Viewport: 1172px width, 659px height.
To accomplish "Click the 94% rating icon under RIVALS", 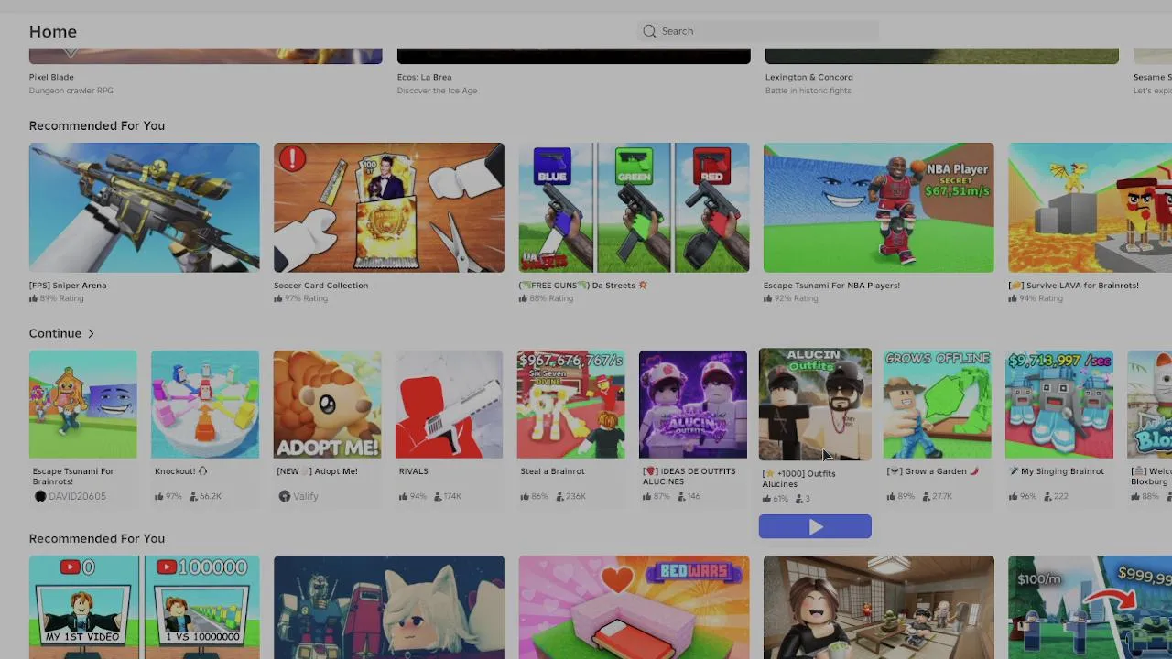I will [x=404, y=496].
